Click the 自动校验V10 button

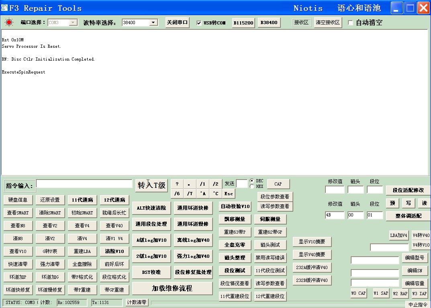pyautogui.click(x=235, y=206)
